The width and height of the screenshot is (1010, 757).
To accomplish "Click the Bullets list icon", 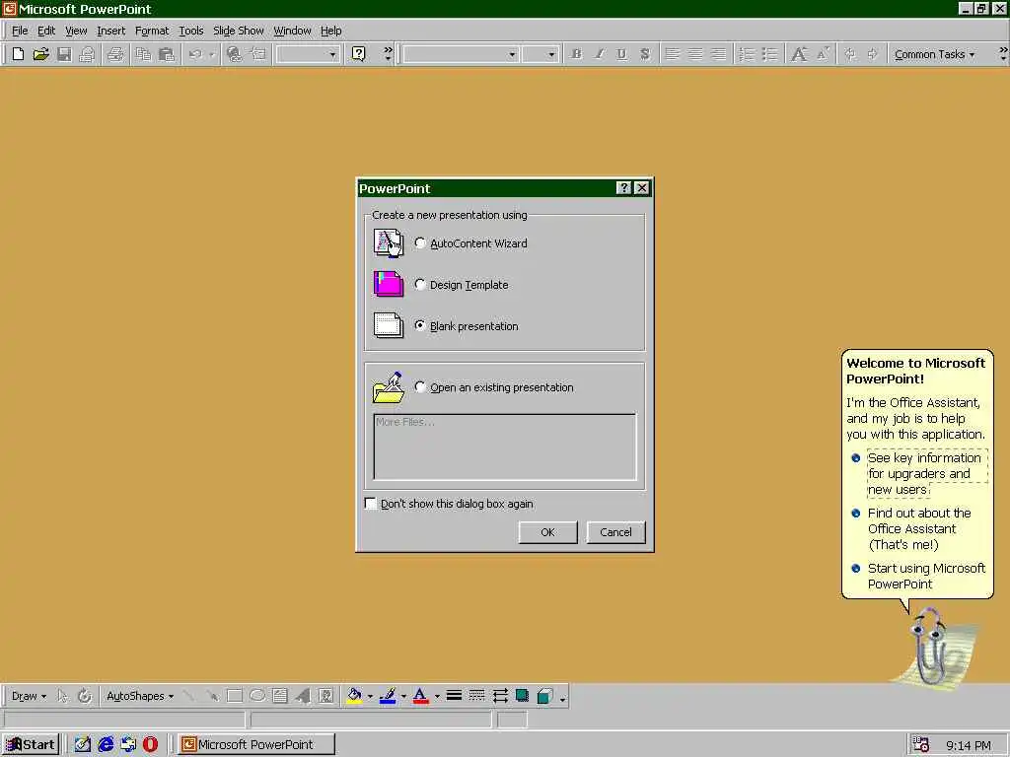I will (x=769, y=54).
